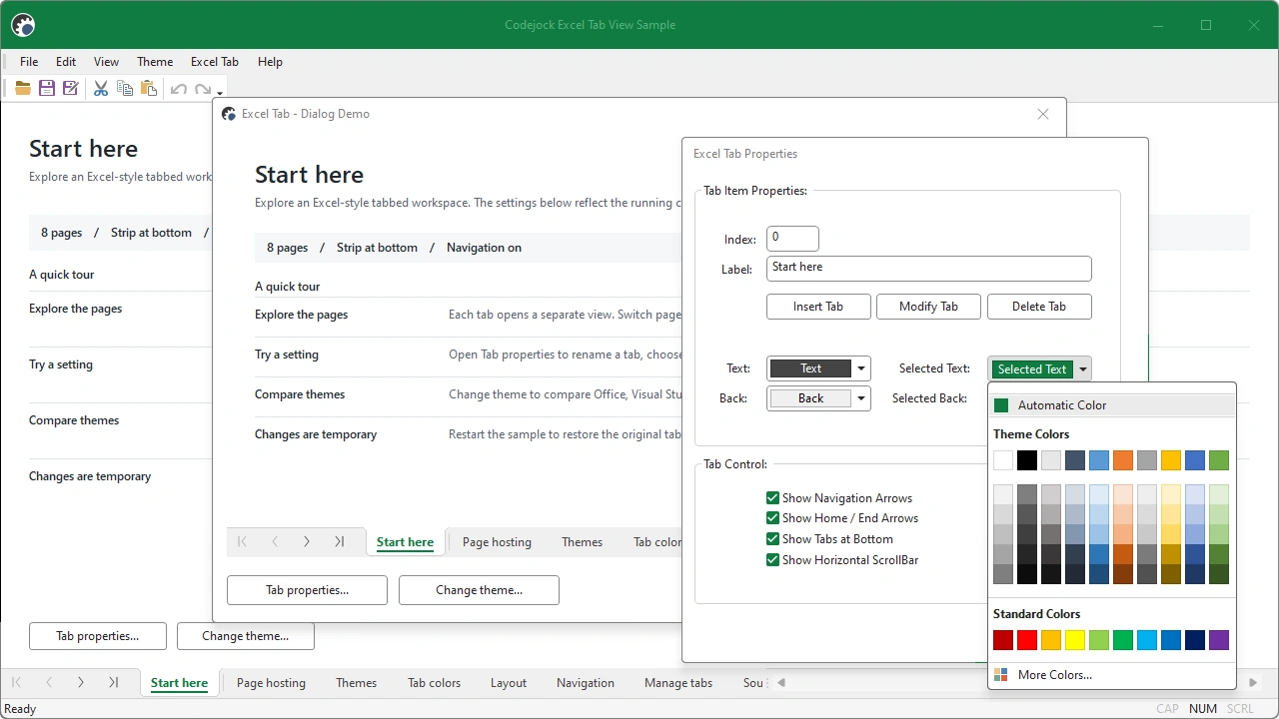Uncheck Show Navigation Arrows
Viewport: 1279px width, 719px height.
coord(772,497)
